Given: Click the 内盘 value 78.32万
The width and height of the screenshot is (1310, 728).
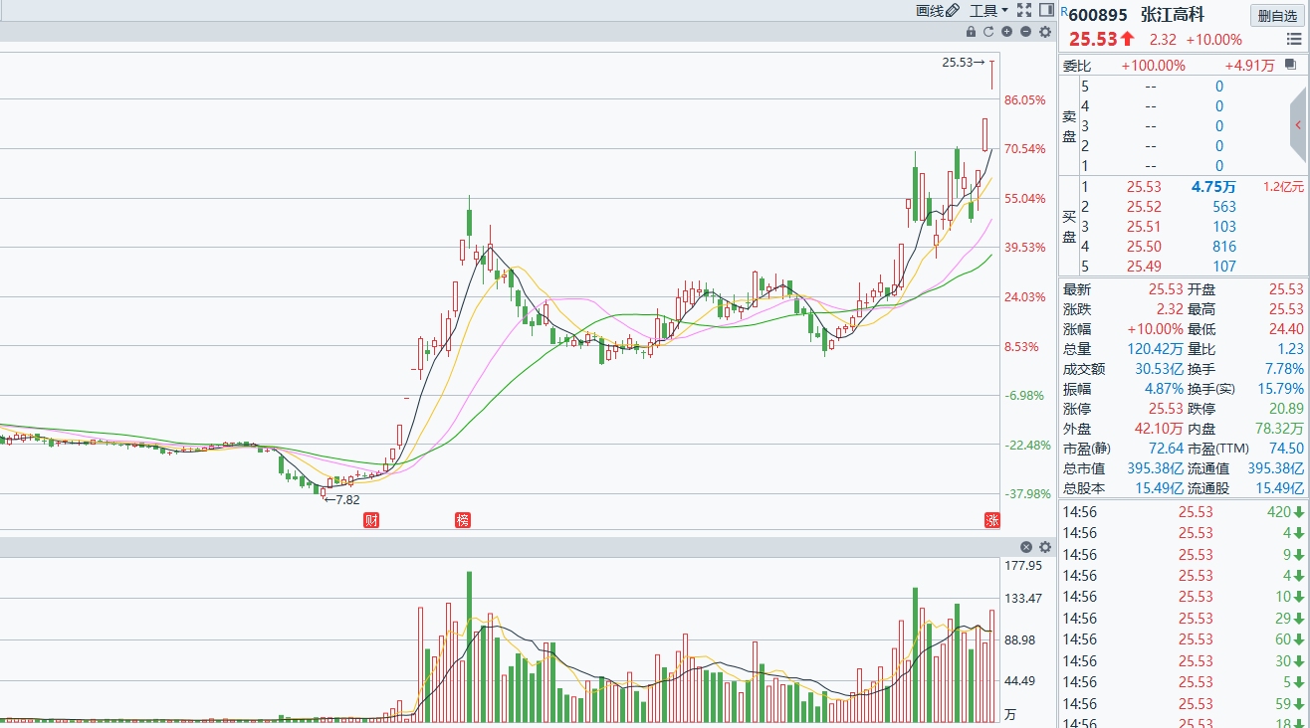Looking at the screenshot, I should point(1278,429).
